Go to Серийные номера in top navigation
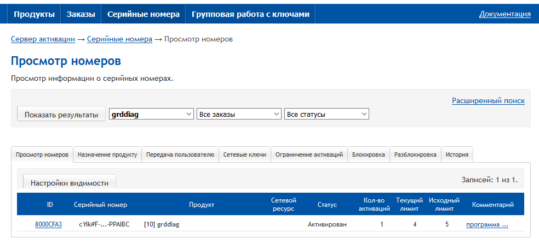The height and width of the screenshot is (244, 539). pyautogui.click(x=143, y=14)
